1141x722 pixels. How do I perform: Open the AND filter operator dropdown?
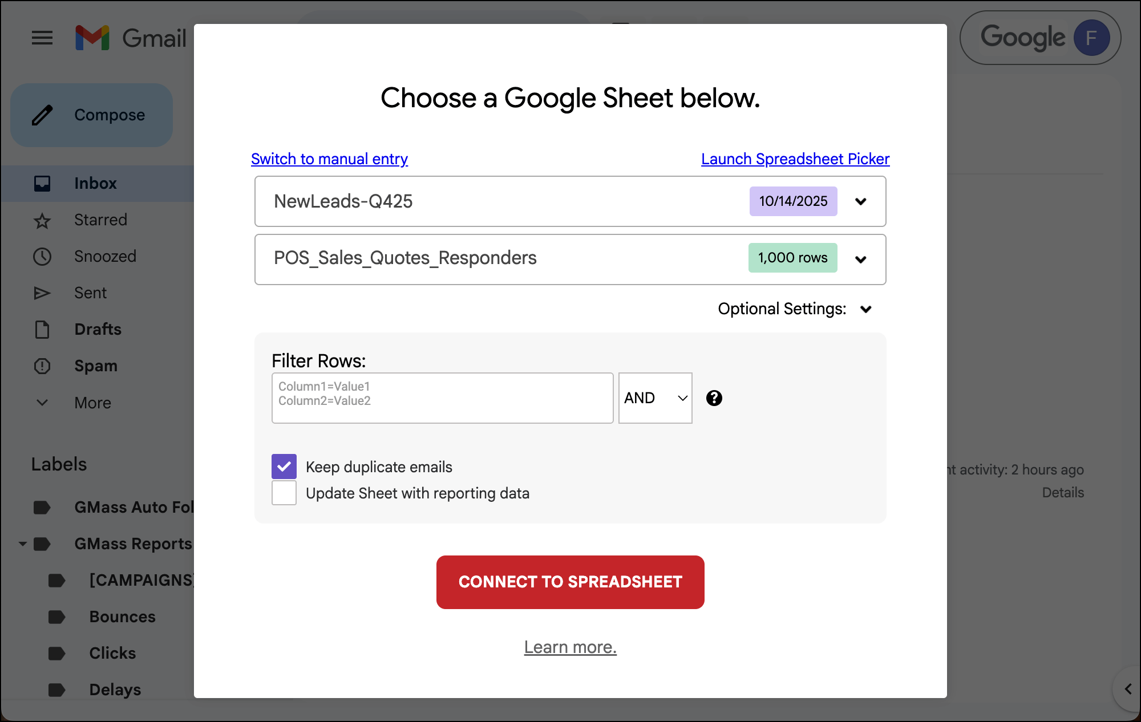(655, 398)
